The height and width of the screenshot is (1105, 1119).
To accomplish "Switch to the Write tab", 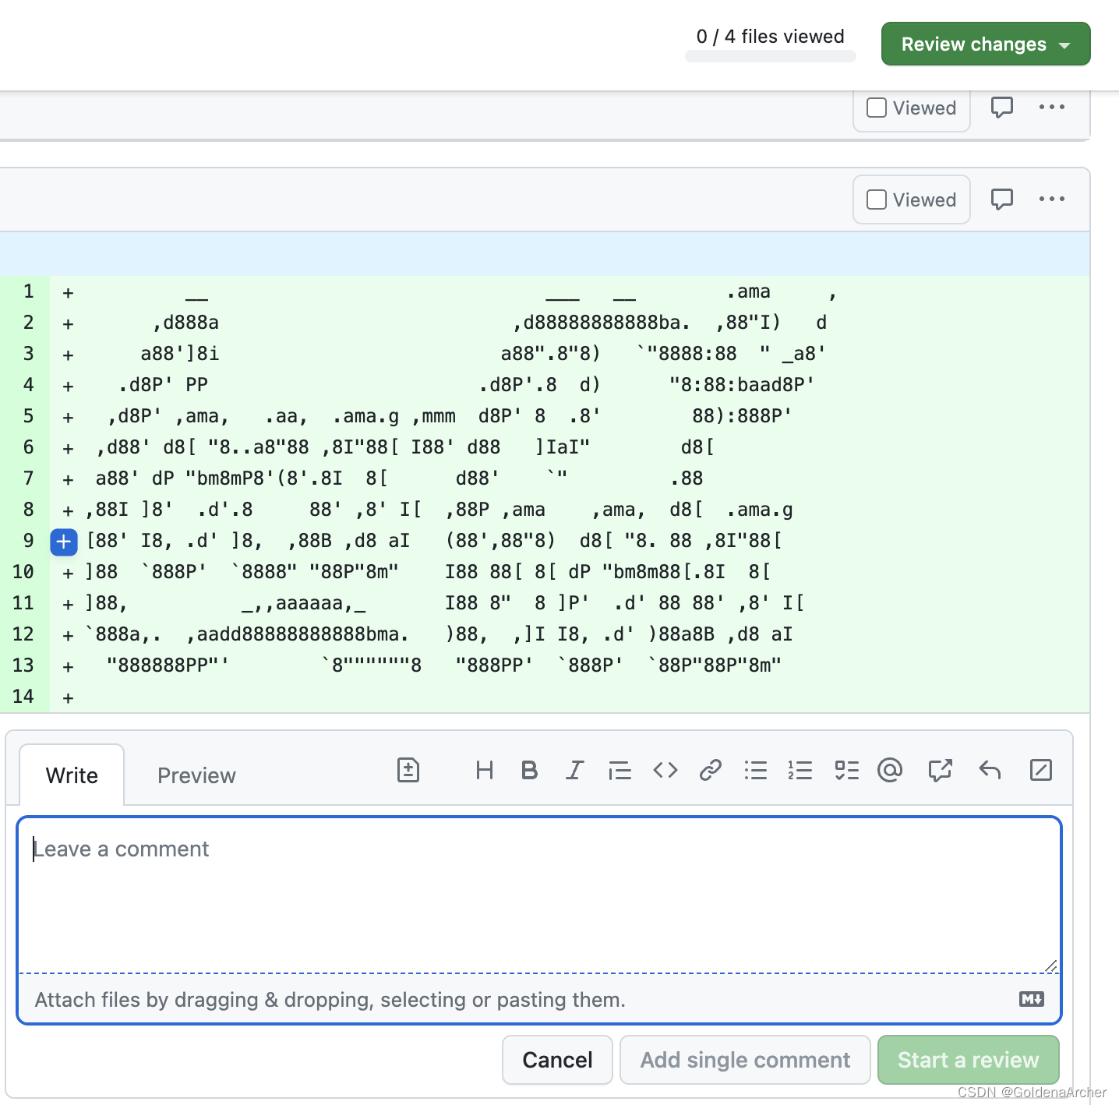I will (x=72, y=775).
